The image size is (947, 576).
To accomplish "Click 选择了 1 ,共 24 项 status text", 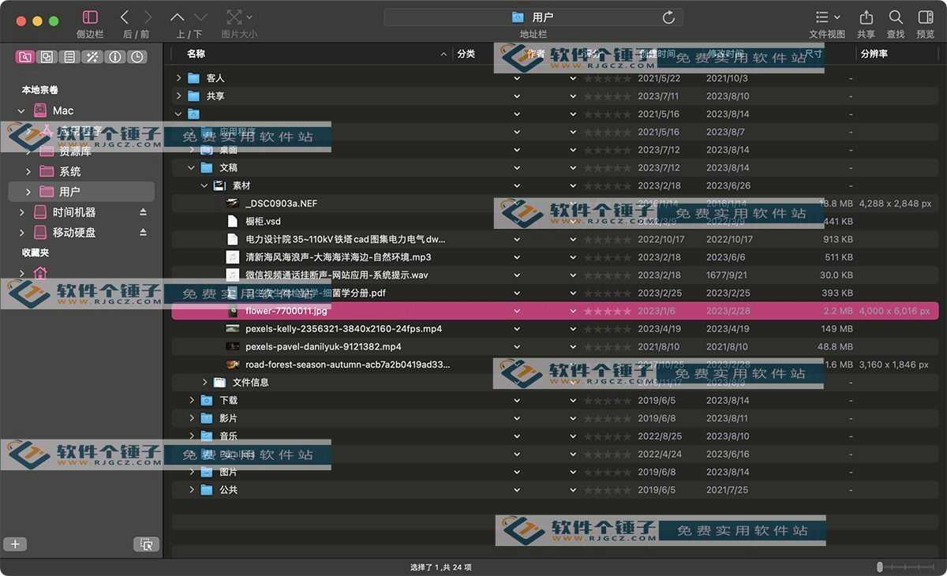I will (441, 567).
